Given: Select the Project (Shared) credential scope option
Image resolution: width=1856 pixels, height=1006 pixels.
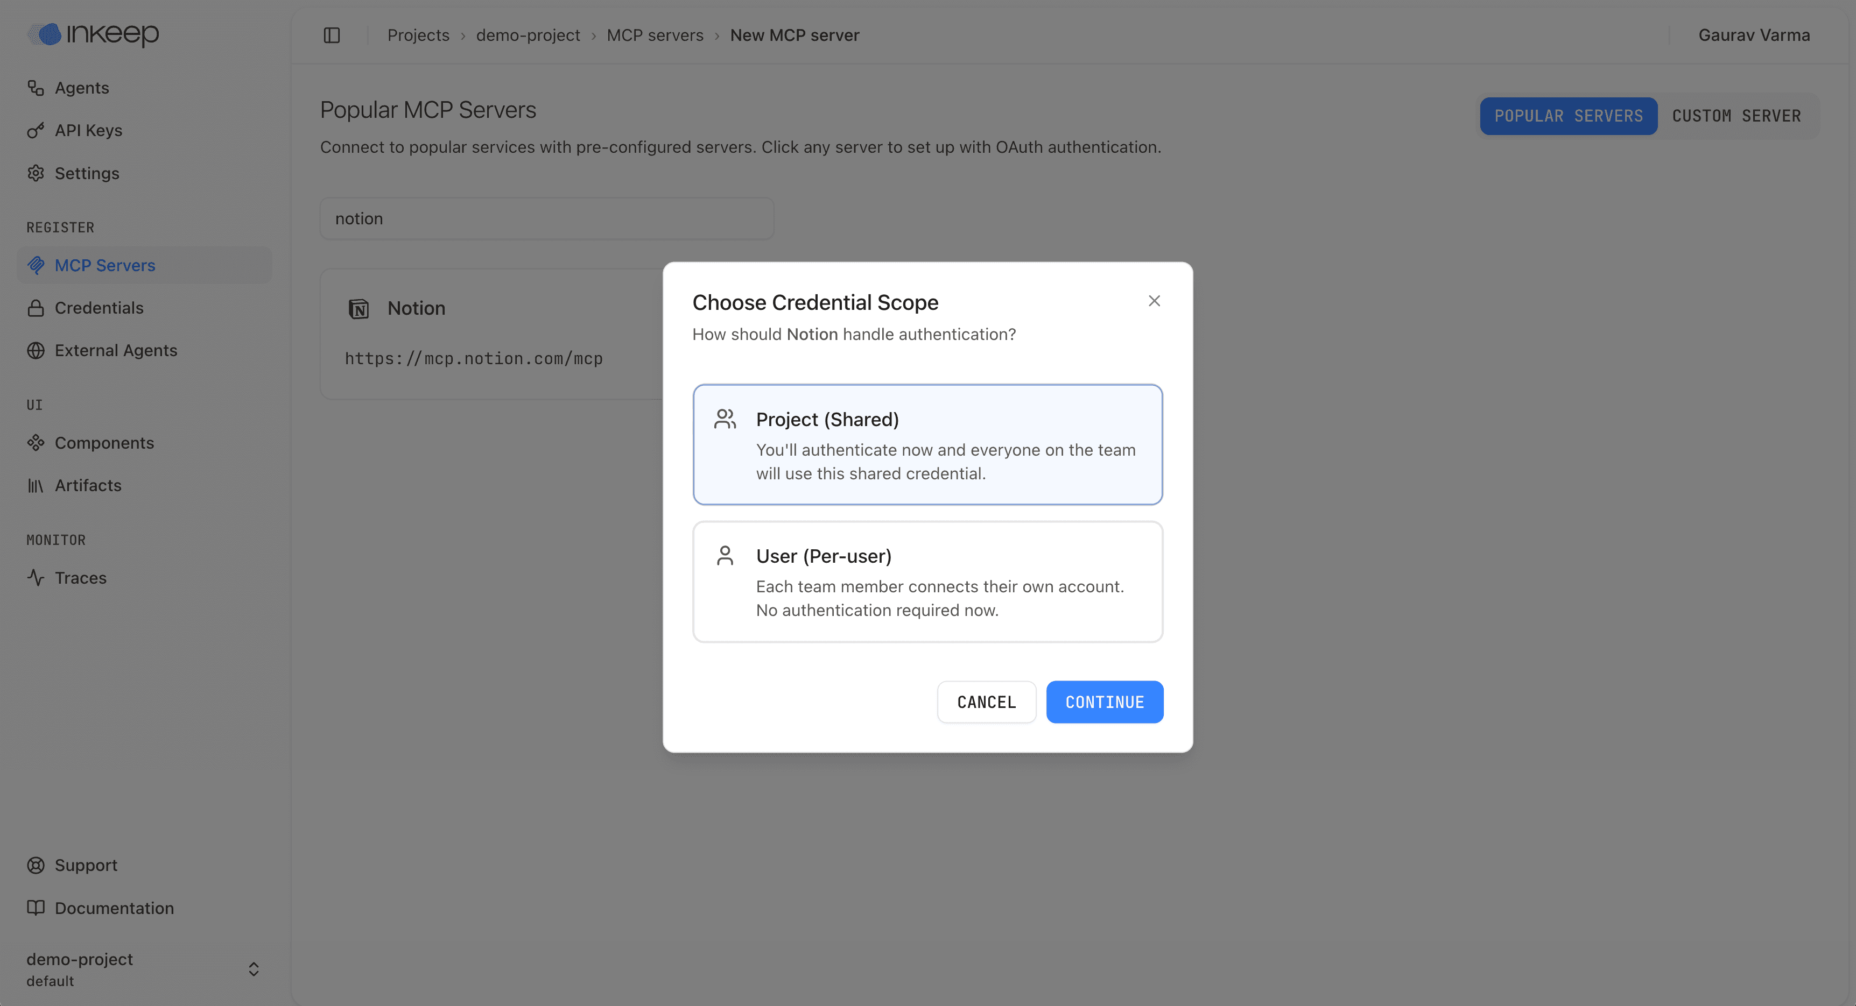Looking at the screenshot, I should (x=927, y=444).
